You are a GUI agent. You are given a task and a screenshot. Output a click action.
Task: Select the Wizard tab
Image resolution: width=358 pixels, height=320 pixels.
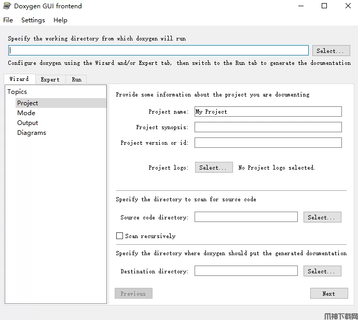click(x=19, y=79)
